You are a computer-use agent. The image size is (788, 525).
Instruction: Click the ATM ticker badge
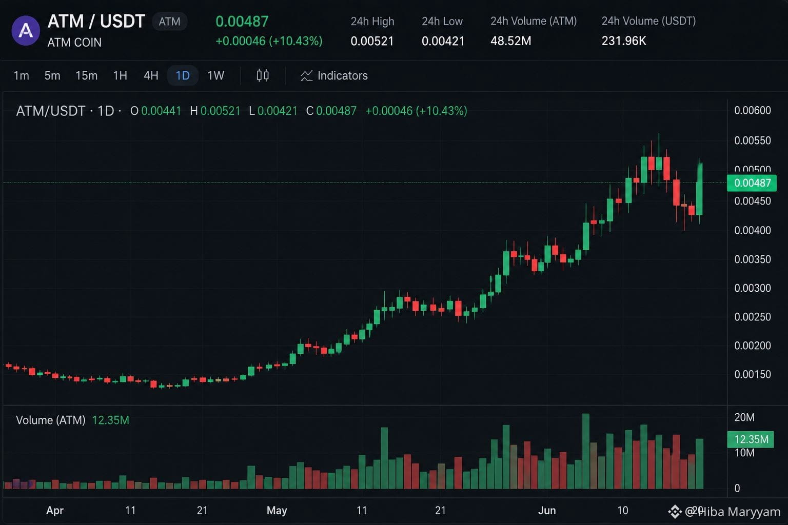(170, 22)
